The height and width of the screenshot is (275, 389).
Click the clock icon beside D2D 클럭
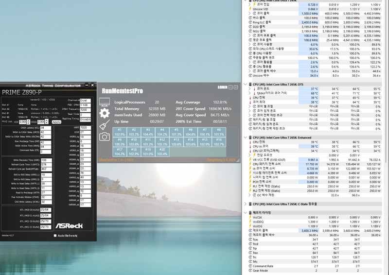250,27
